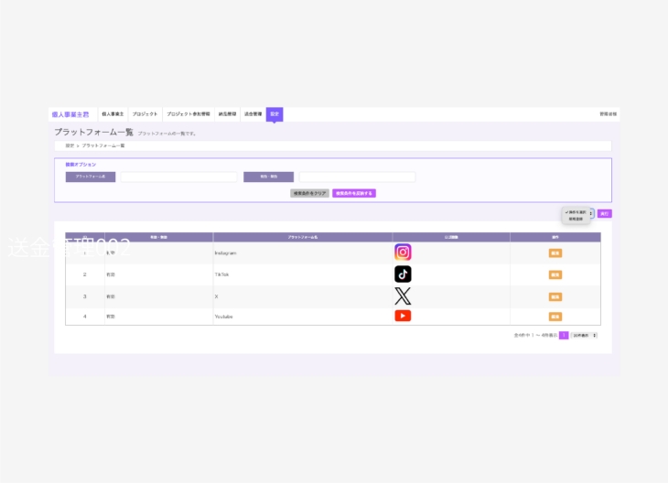
Task: Open the 送金管理 tab
Action: point(253,114)
